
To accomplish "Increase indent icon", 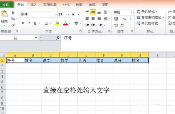I will 93,25.
